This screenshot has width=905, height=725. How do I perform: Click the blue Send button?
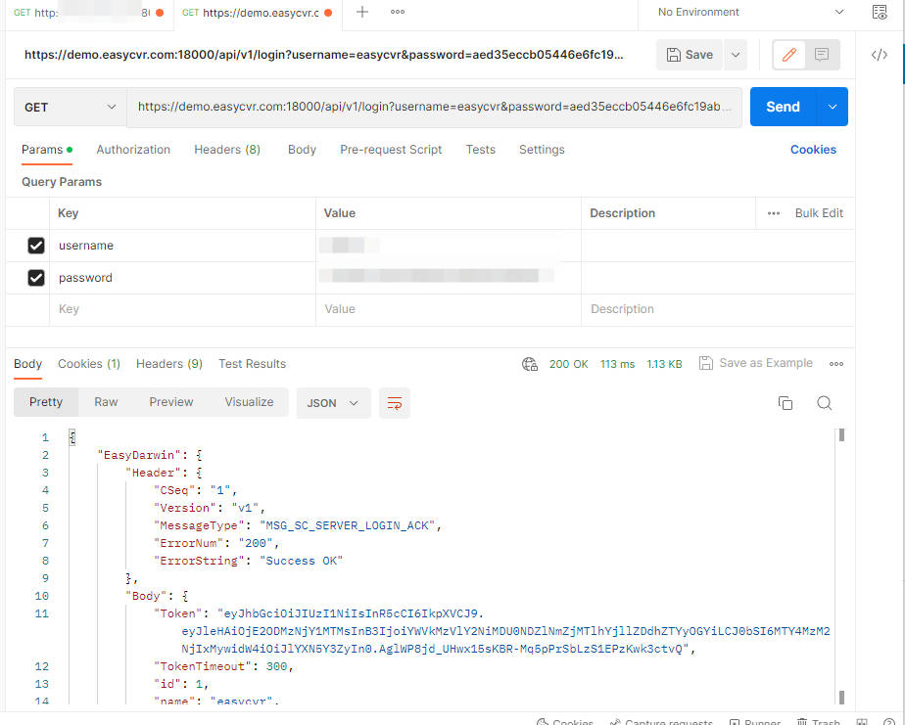coord(784,107)
